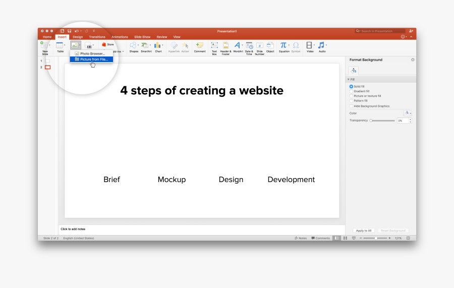Open the Animations tab
The height and width of the screenshot is (288, 454).
pos(120,37)
